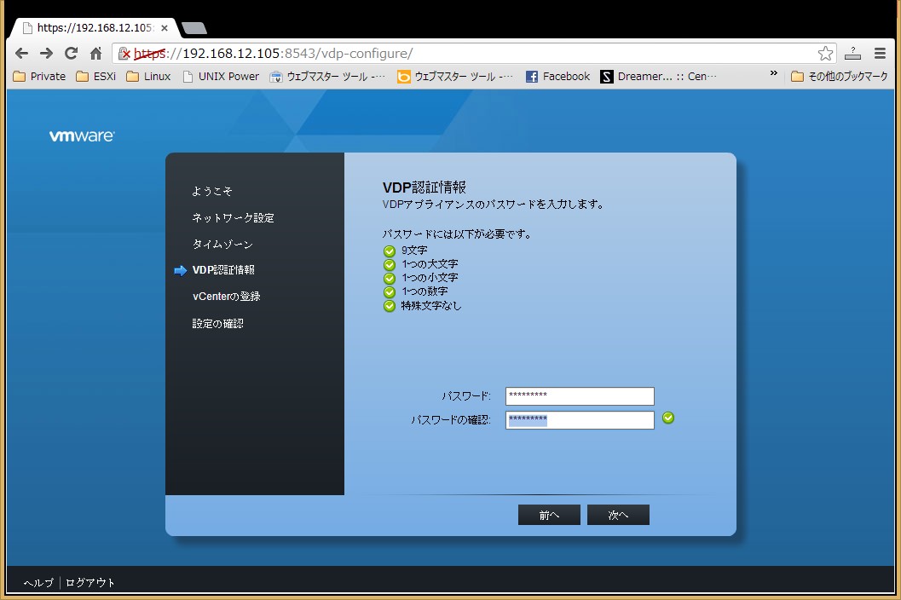This screenshot has width=901, height=600.
Task: Focus the パスワード input field
Action: click(580, 396)
